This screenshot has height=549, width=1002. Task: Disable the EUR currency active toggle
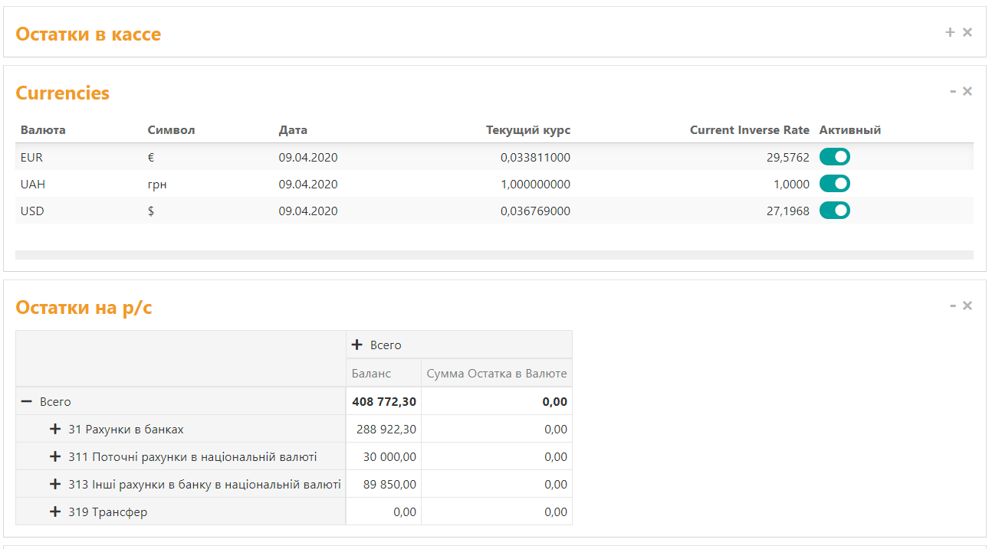coord(834,157)
